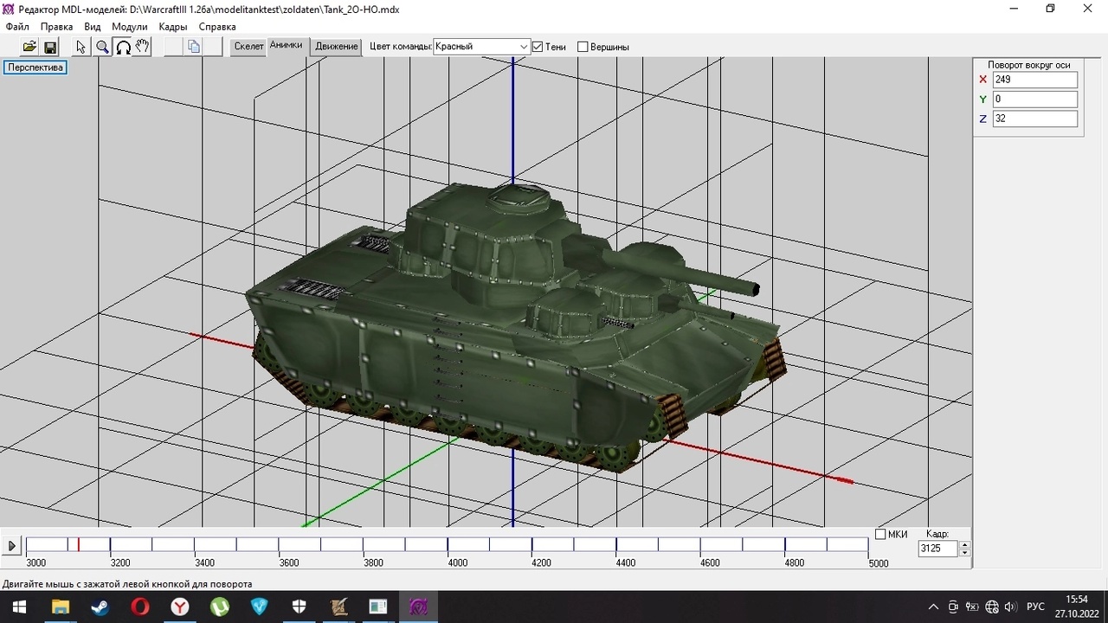Screen dimensions: 1108x623
Task: Open the team color dropdown Красный
Action: tap(481, 47)
